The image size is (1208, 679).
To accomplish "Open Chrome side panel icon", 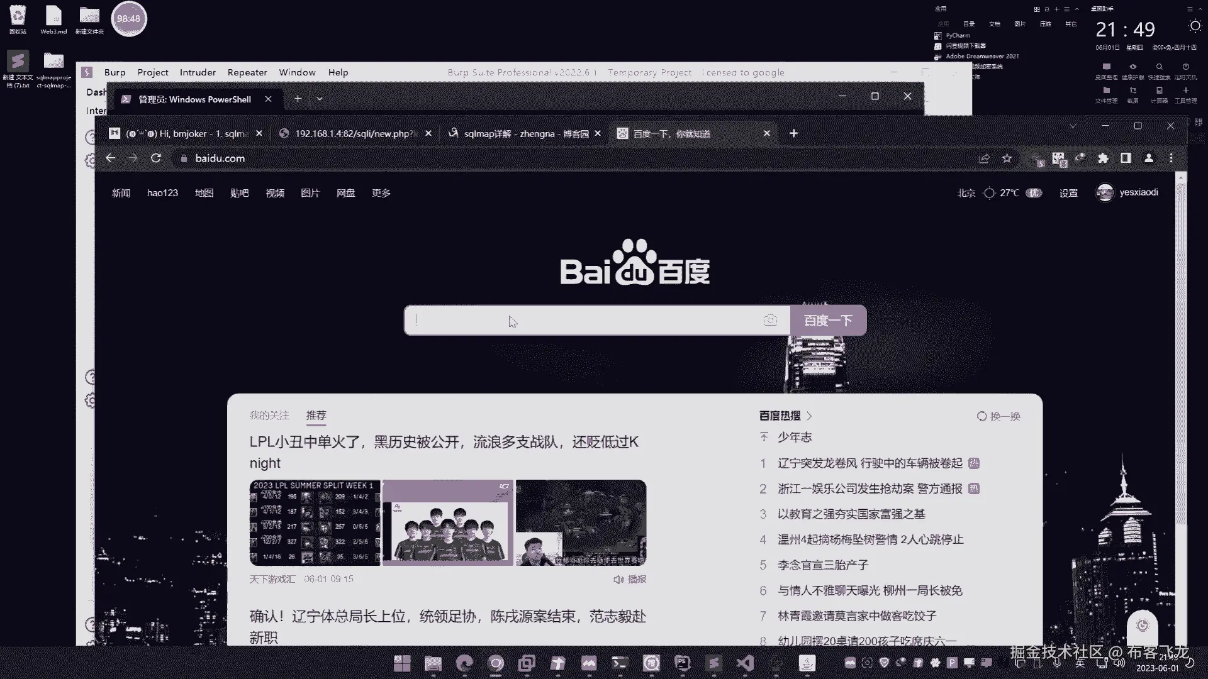I will pyautogui.click(x=1126, y=158).
